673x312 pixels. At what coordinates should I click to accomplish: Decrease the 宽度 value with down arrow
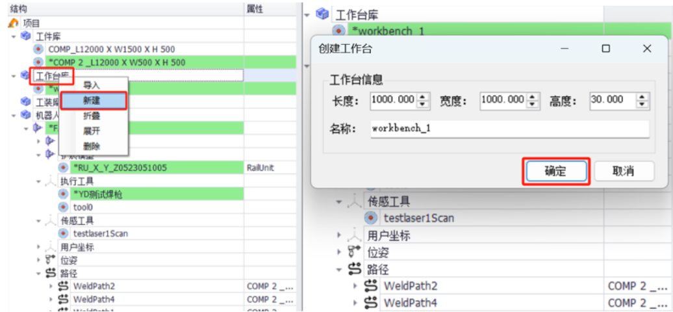coord(533,104)
